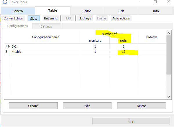Image resolution: width=174 pixels, height=127 pixels.
Task: Select the Slots section button
Action: (34, 18)
